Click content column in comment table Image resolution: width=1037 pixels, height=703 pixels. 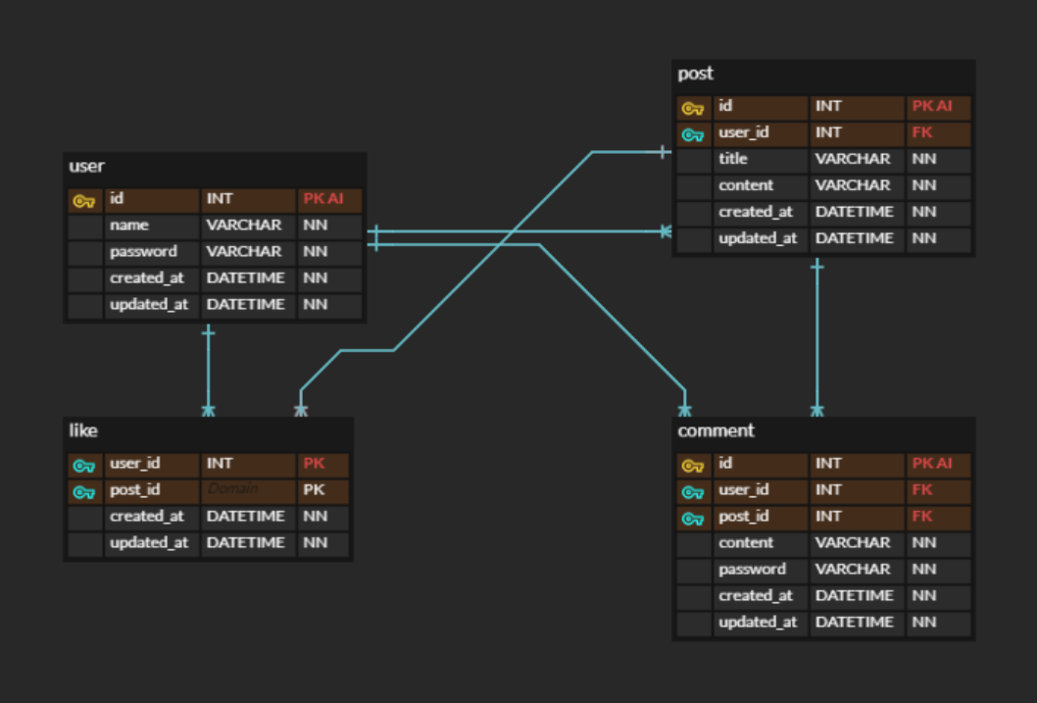(746, 542)
